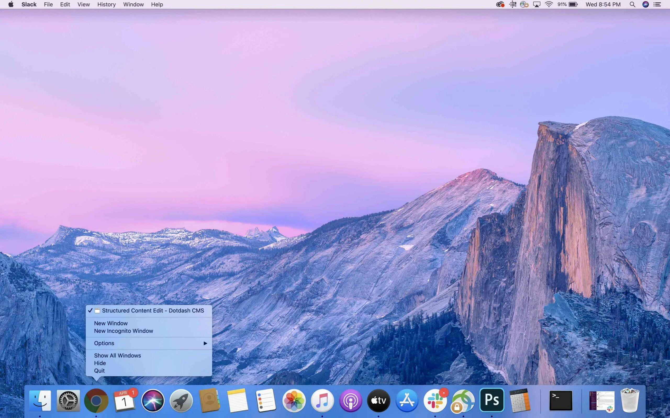Open the Photos app
670x418 pixels.
click(x=294, y=400)
